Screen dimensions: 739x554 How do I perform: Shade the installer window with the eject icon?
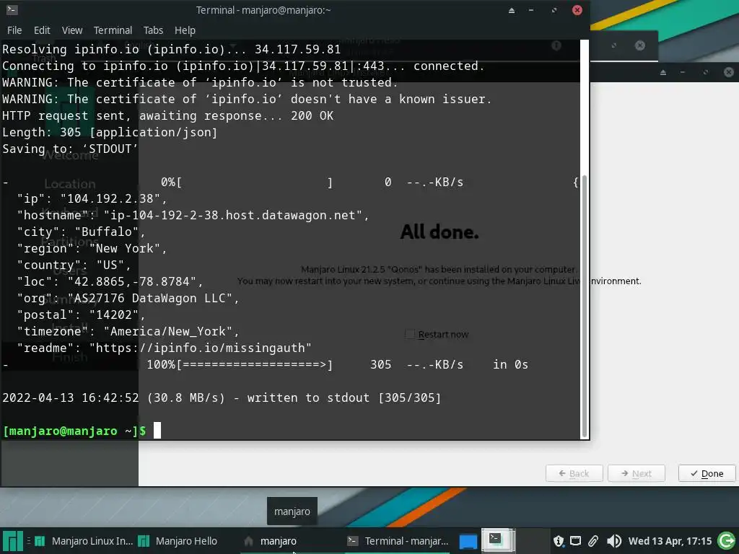coord(663,72)
